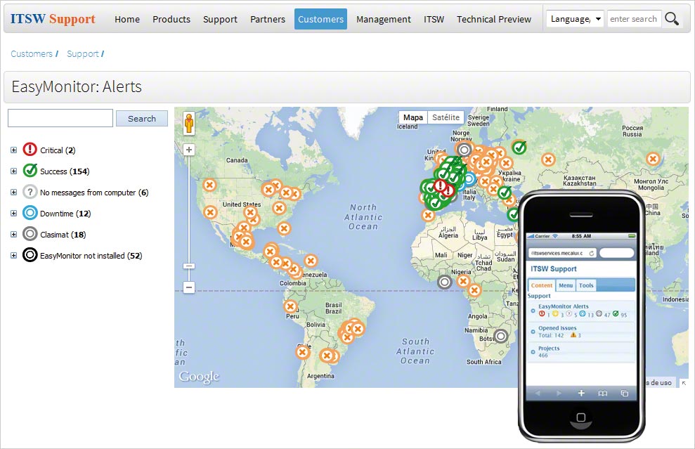Open the Products menu
The image size is (695, 449).
coord(171,19)
